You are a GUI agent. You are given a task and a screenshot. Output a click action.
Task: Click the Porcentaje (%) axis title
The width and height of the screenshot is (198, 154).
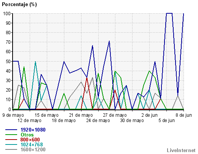tap(19, 5)
